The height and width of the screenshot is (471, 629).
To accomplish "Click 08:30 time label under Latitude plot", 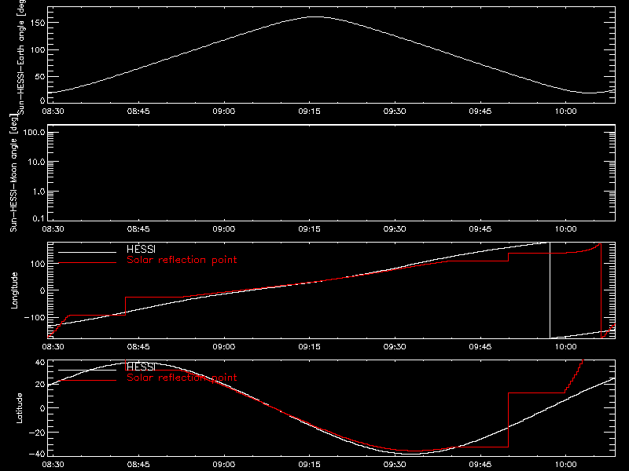I will click(x=53, y=465).
